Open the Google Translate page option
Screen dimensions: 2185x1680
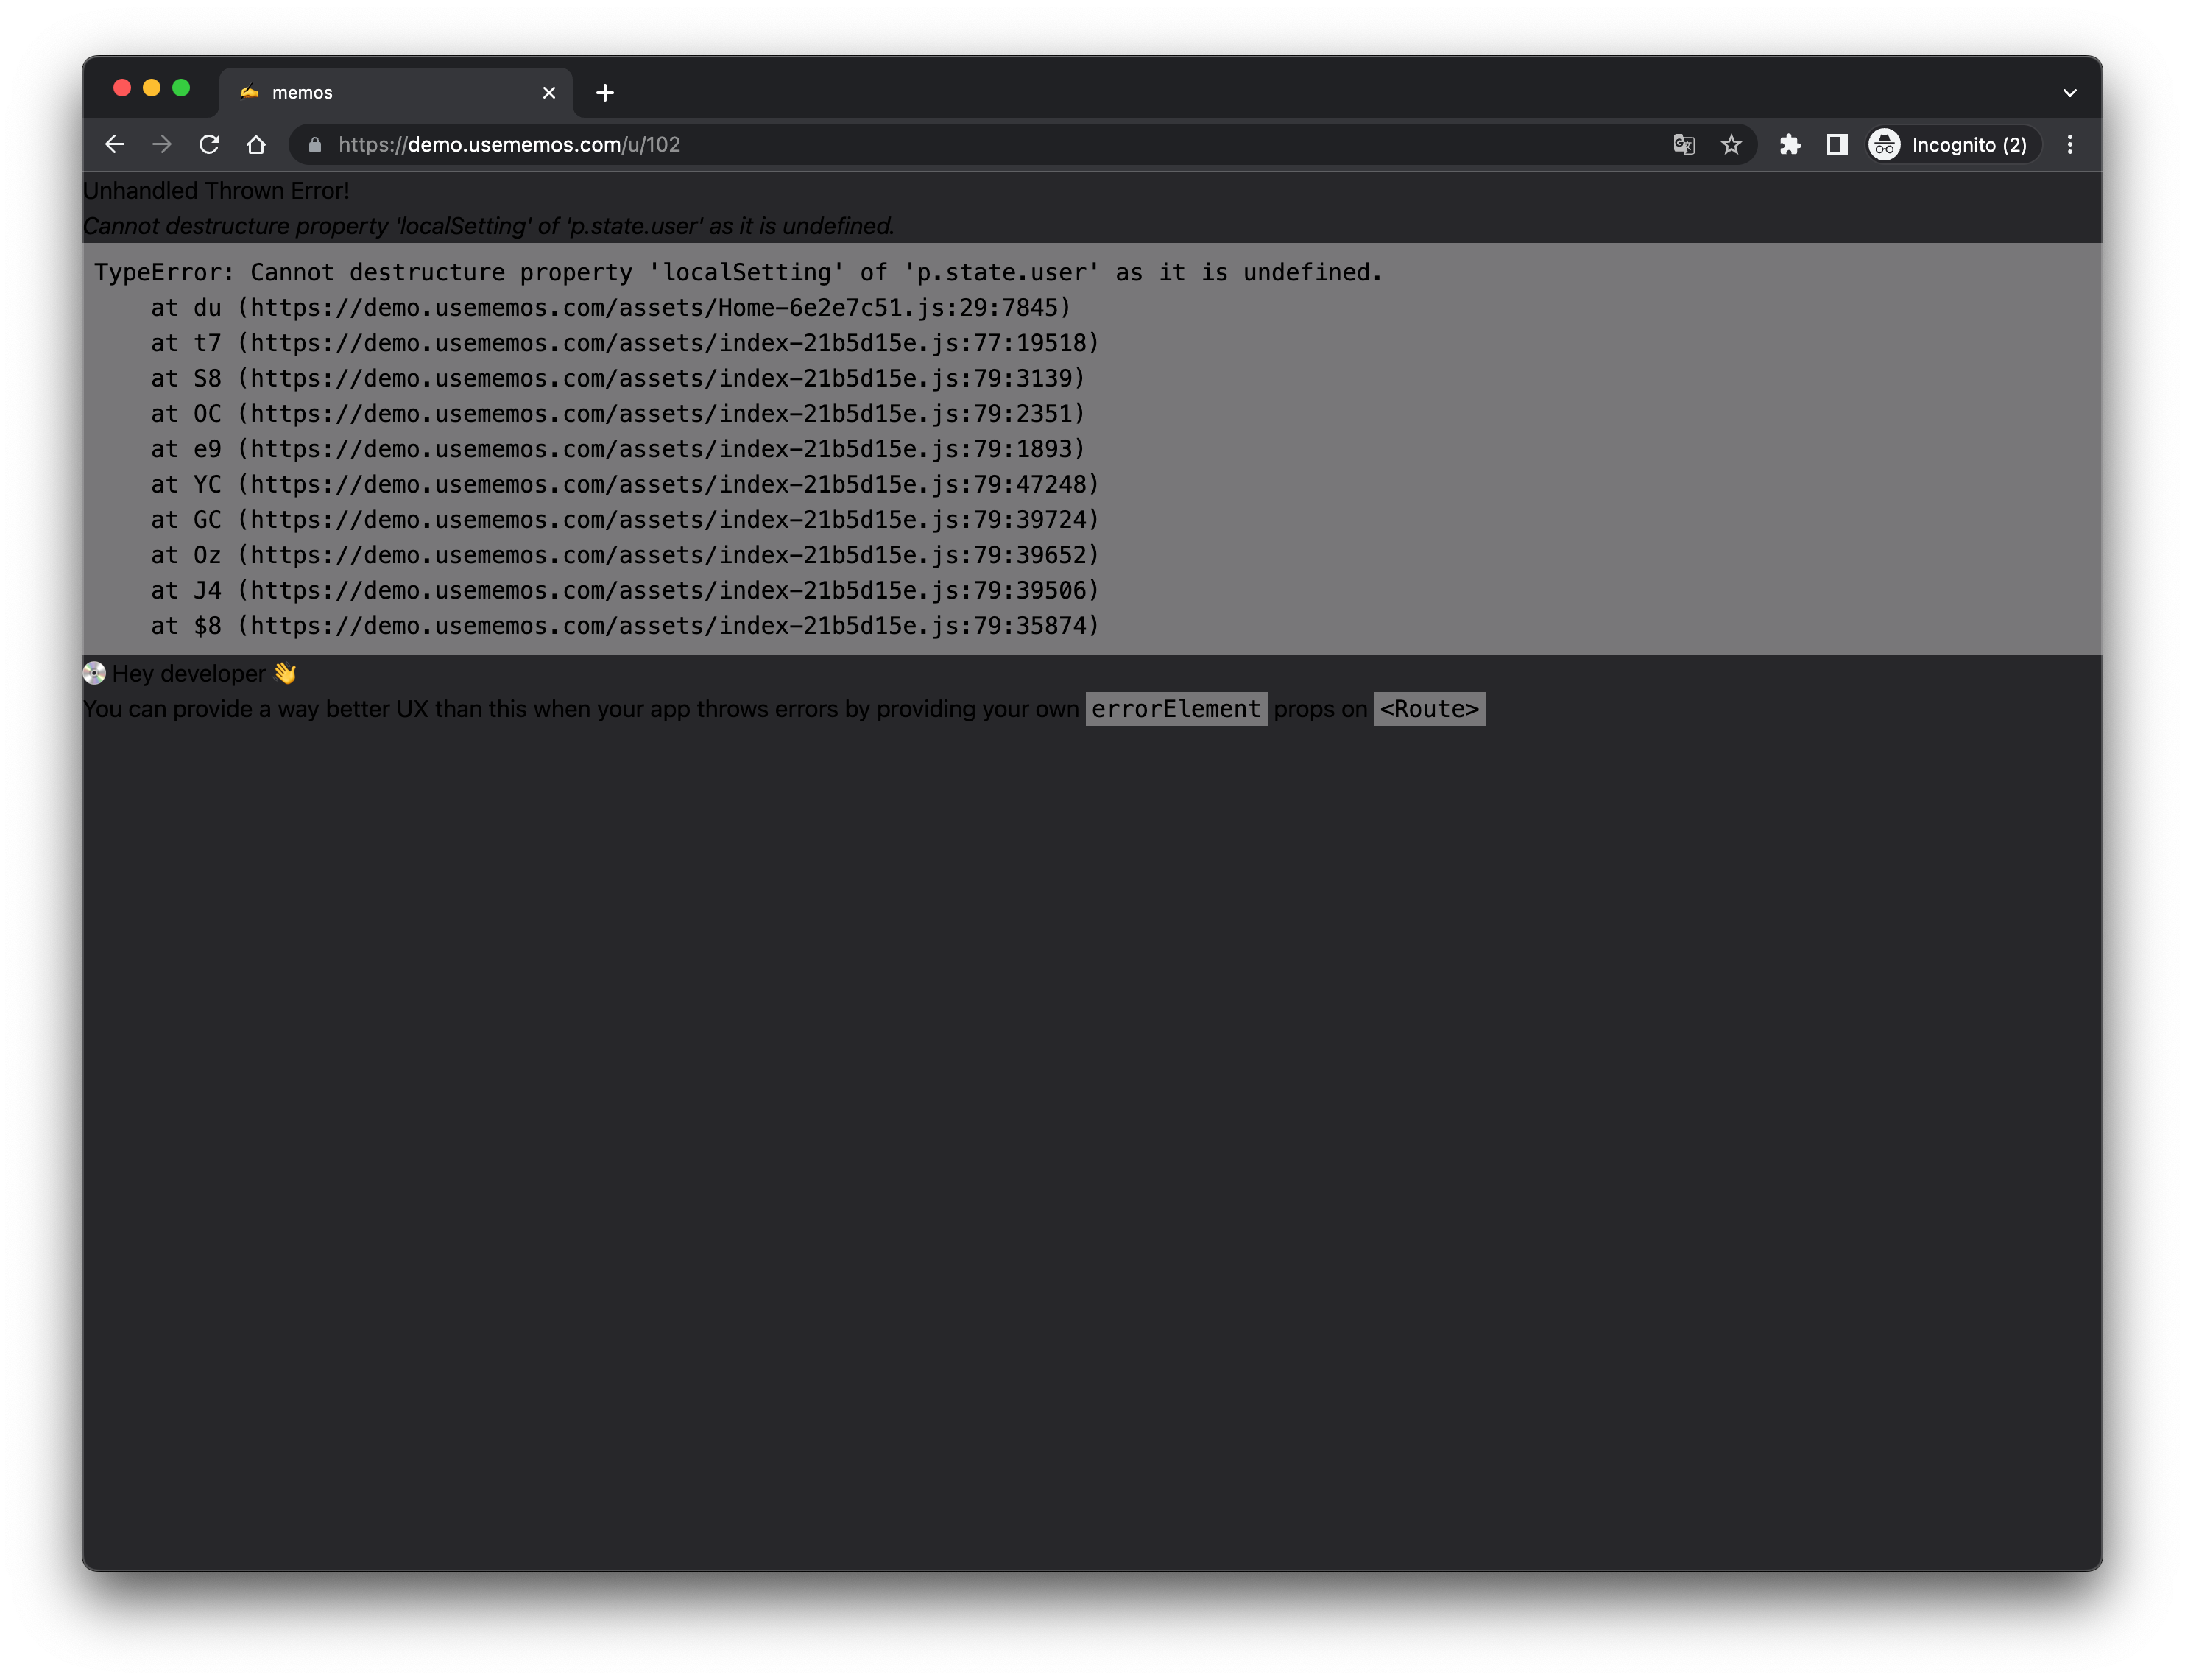point(1683,144)
